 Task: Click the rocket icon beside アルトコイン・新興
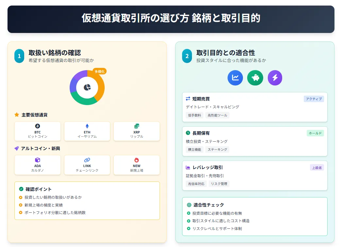tap(17, 148)
